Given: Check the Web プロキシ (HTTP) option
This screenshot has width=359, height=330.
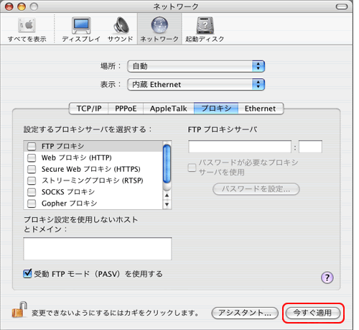Looking at the screenshot, I should (x=32, y=157).
